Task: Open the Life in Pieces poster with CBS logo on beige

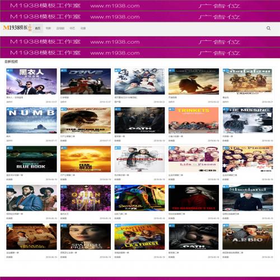Action: (194, 159)
